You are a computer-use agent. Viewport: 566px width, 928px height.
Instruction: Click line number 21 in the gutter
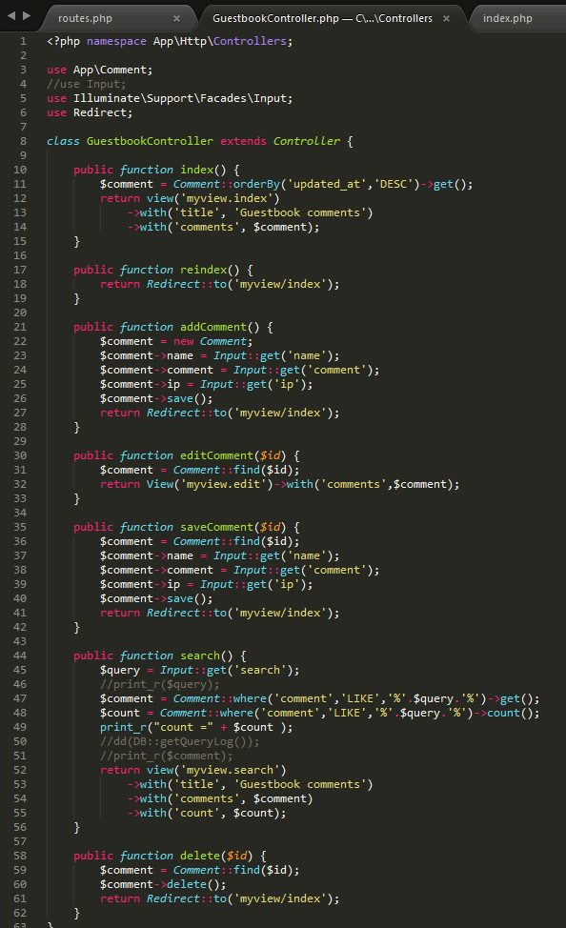click(x=20, y=327)
